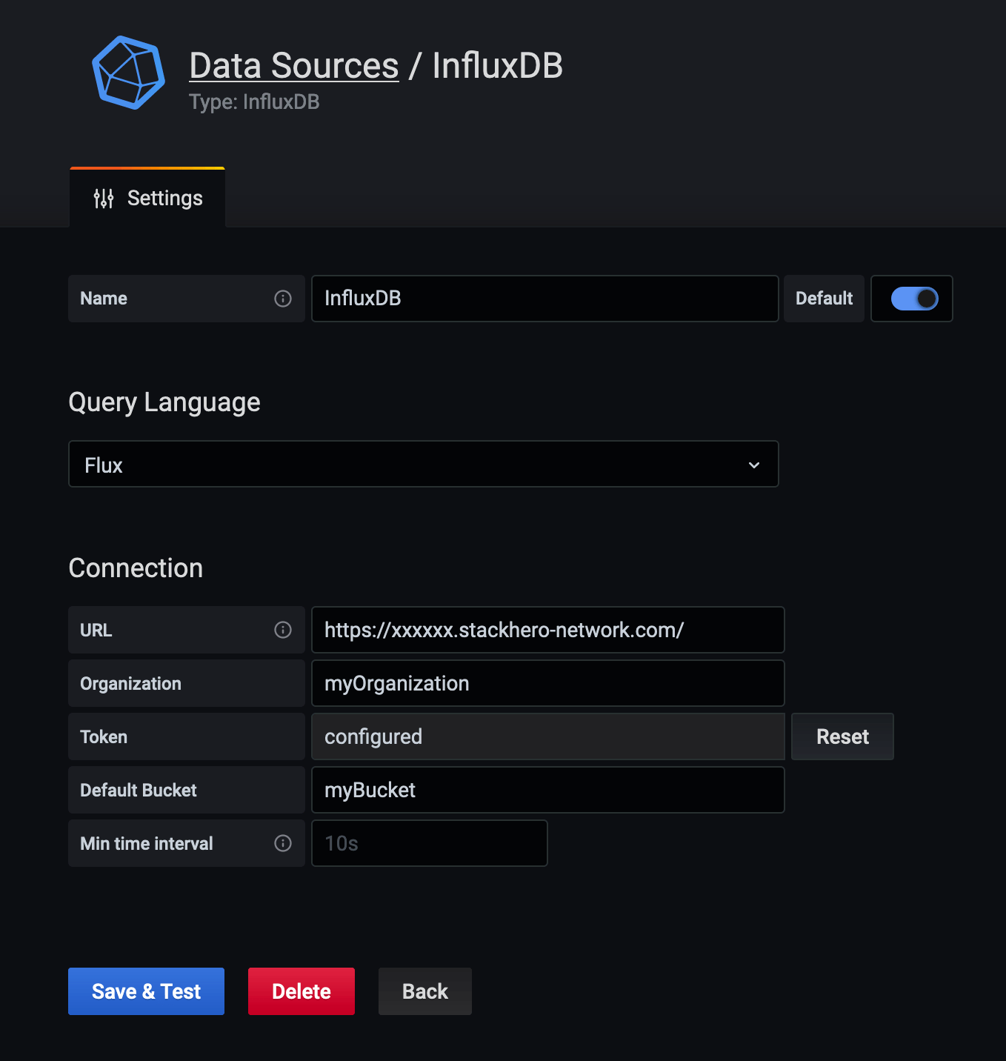The height and width of the screenshot is (1061, 1006).
Task: Click the configured Token field
Action: click(547, 736)
